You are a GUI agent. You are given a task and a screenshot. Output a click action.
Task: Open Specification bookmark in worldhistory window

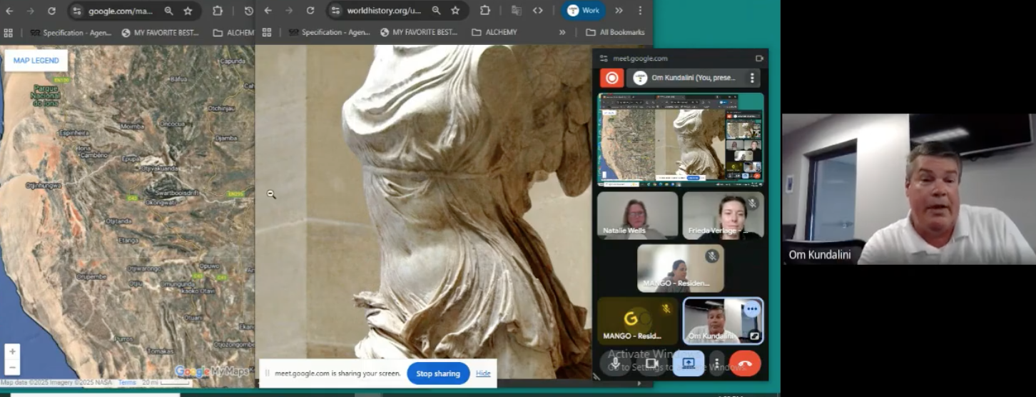[329, 32]
